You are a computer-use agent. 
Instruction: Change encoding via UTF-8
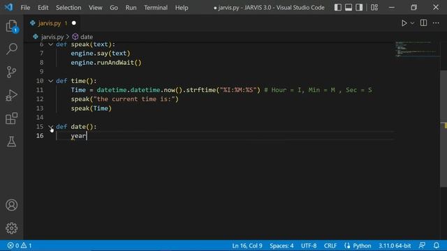pyautogui.click(x=309, y=245)
